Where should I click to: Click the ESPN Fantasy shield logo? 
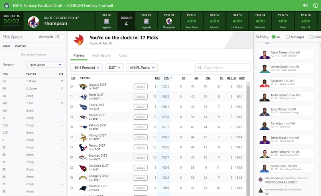pyautogui.click(x=7, y=6)
